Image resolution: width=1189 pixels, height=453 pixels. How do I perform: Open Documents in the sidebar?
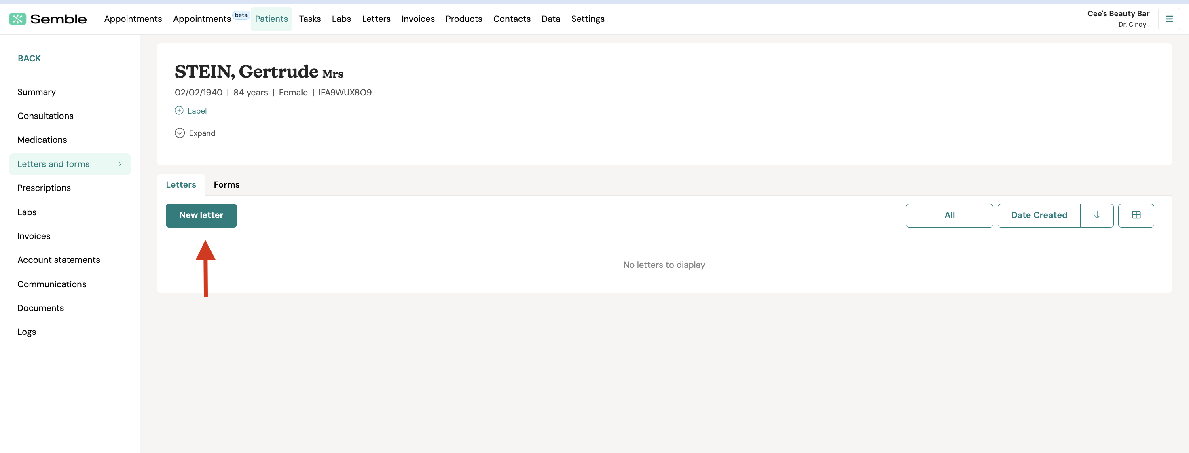pos(40,308)
